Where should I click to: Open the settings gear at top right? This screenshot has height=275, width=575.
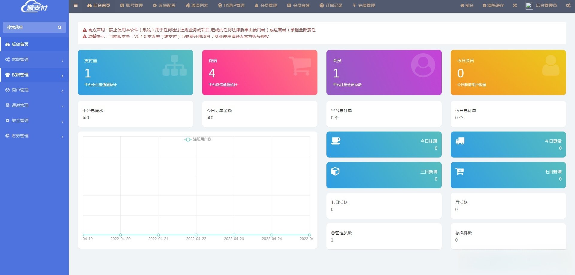click(x=568, y=5)
